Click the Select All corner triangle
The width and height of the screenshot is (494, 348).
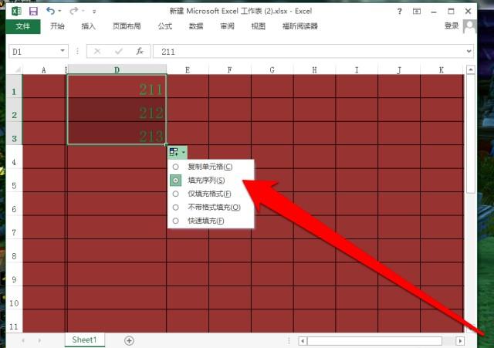(x=18, y=69)
